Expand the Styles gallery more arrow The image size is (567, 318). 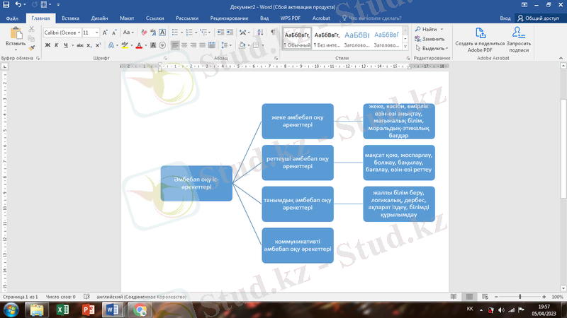pos(406,47)
